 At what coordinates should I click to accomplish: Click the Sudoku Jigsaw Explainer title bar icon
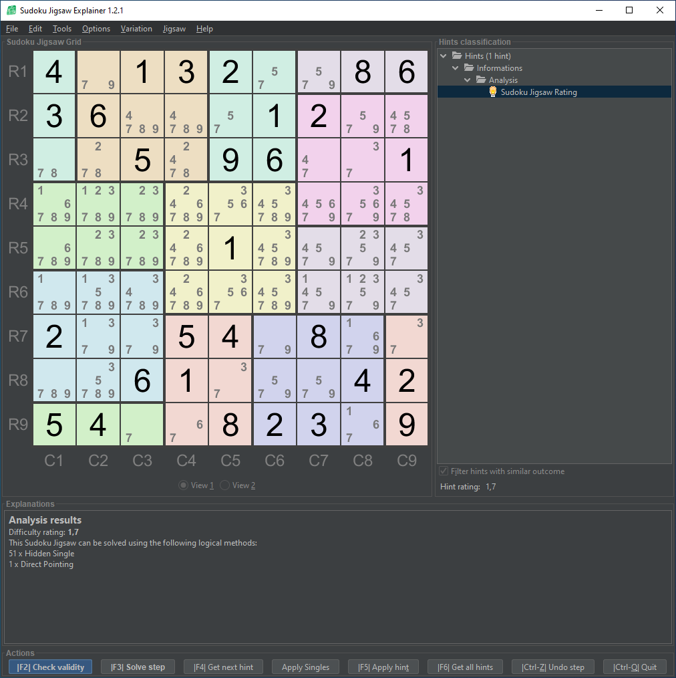pos(11,11)
